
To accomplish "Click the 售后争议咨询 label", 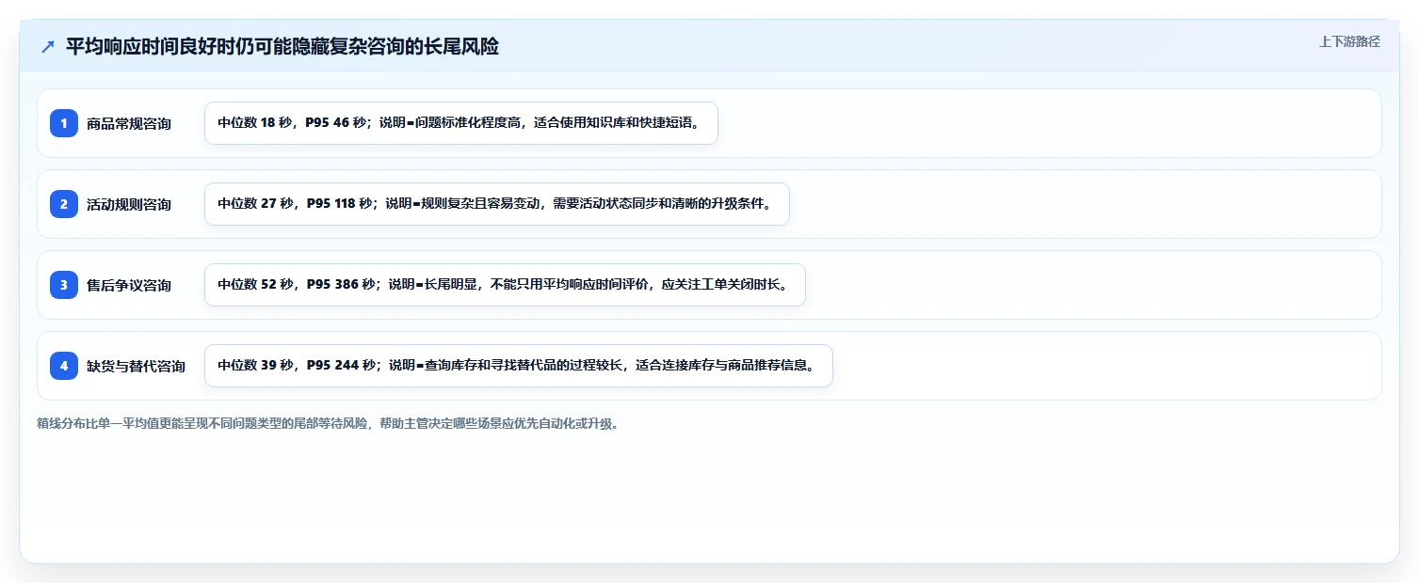I will [x=129, y=285].
